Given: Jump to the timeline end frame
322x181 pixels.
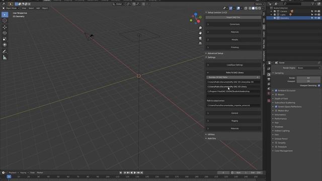Looking at the screenshot, I should pos(141,173).
